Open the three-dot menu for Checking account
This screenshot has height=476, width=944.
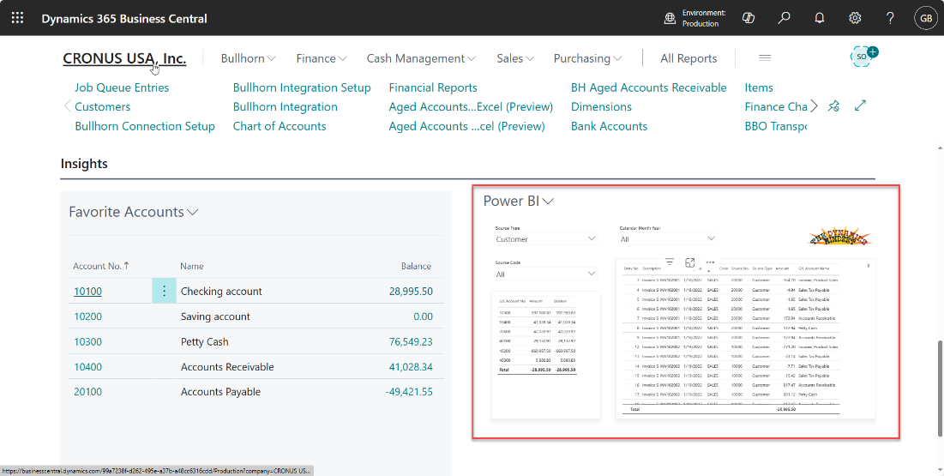pos(164,291)
